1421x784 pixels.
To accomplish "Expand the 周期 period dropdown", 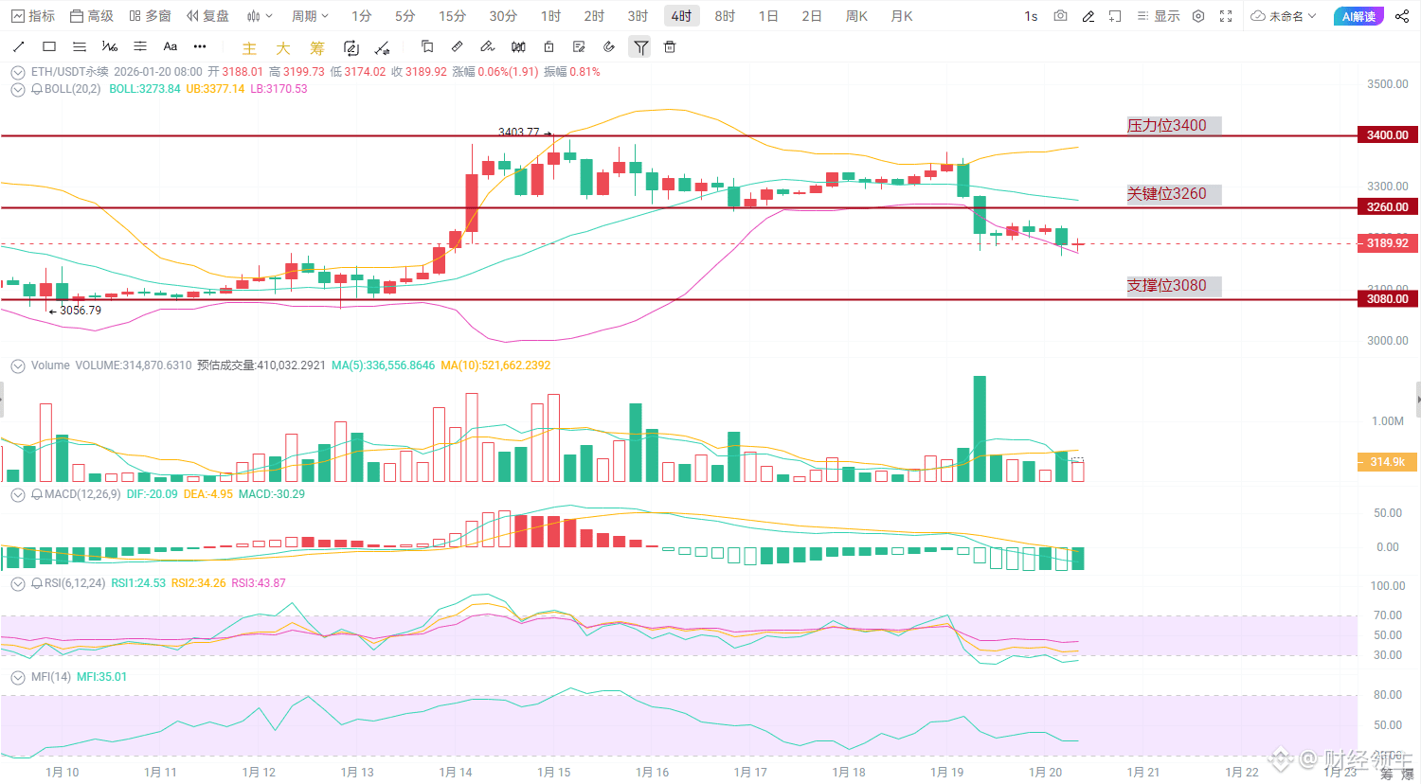I will 311,16.
